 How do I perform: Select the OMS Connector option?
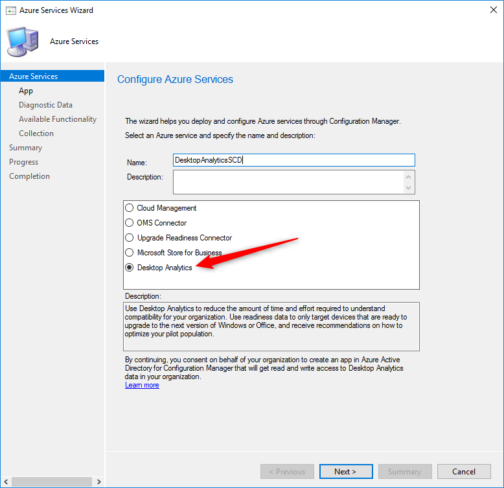129,223
